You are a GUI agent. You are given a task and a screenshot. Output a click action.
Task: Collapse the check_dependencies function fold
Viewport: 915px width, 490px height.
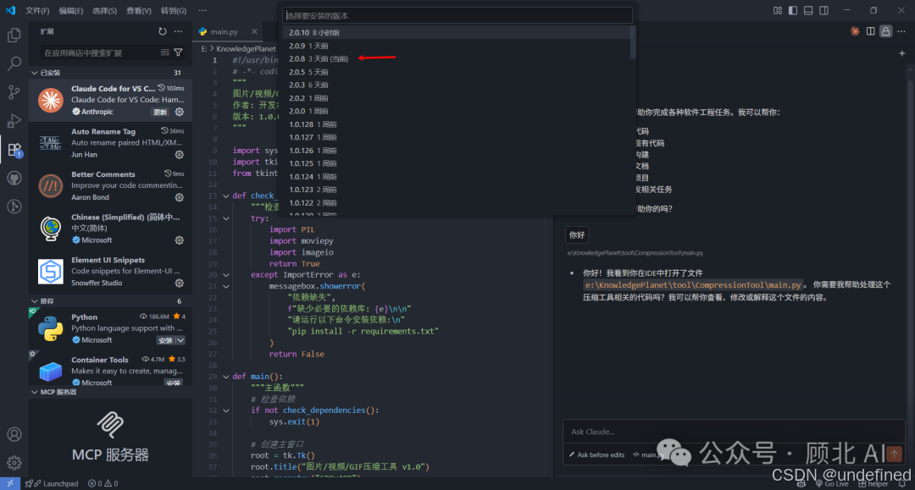pyautogui.click(x=225, y=195)
